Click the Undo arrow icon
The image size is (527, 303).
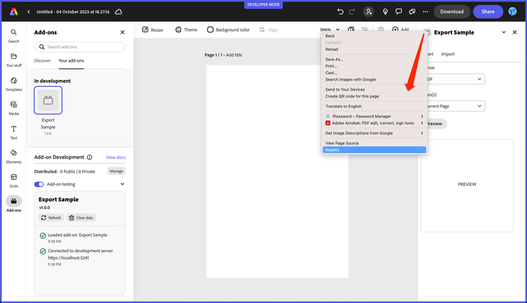(x=341, y=11)
